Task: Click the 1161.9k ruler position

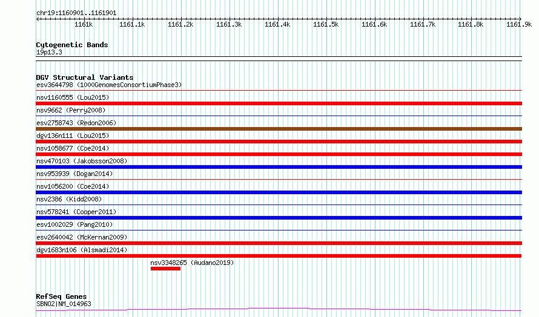Action: pos(519,24)
